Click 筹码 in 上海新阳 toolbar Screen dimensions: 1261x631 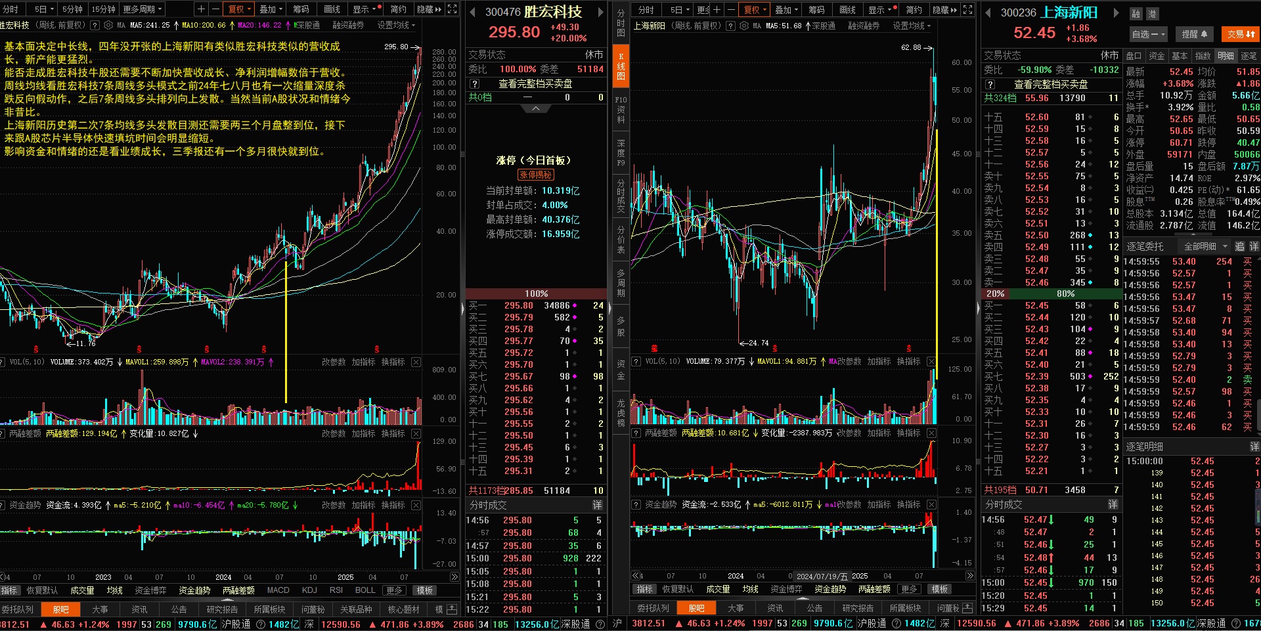pyautogui.click(x=816, y=10)
